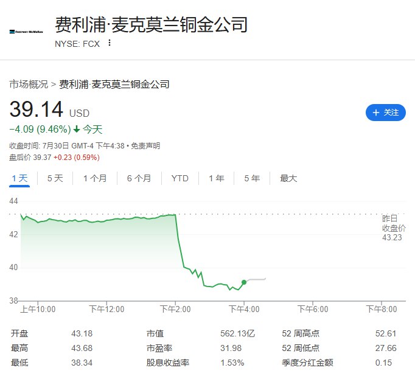The image size is (415, 379).
Task: Switch to the YTD chart tab
Action: point(180,178)
